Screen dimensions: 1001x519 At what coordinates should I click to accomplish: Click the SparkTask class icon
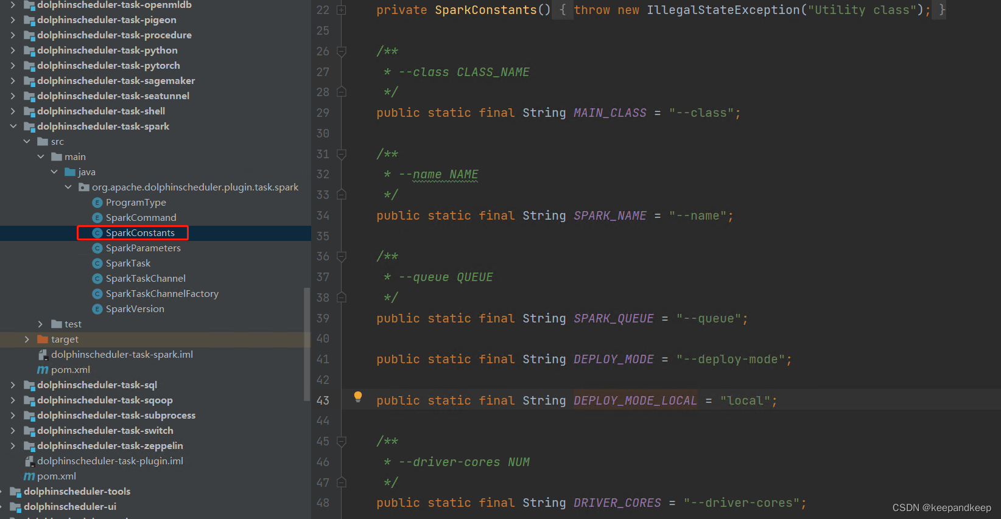(97, 263)
